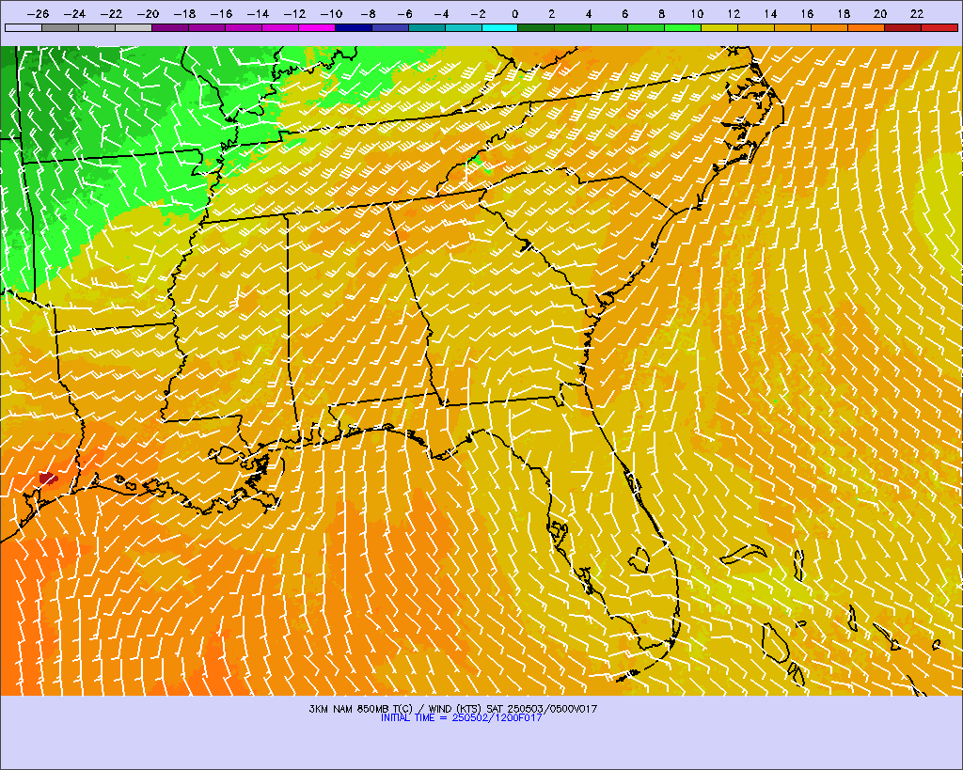Select the navy blue swatch between -10 and -8
Screen dimensions: 963x770
pos(354,27)
